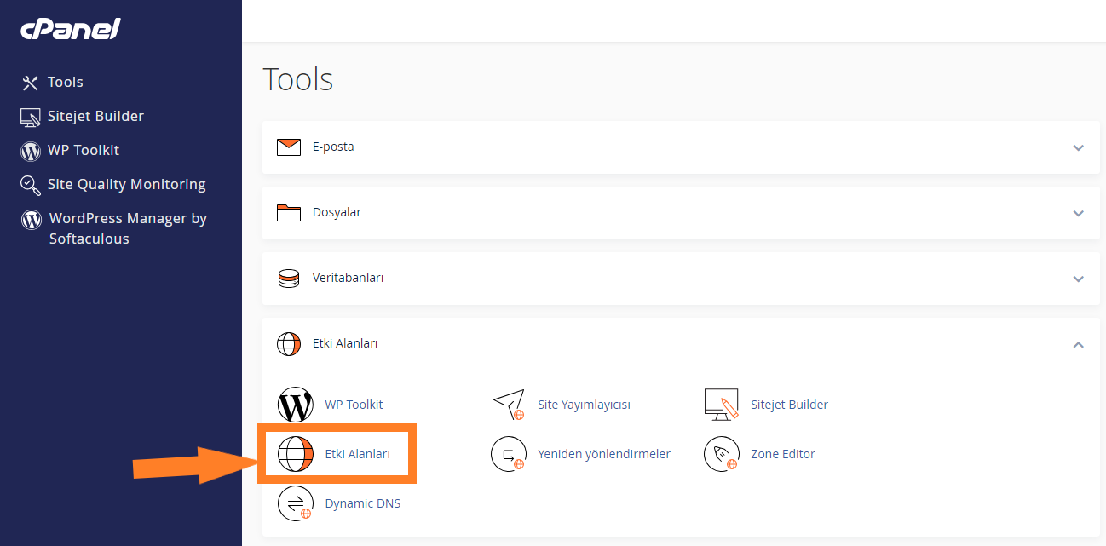Open the Yeniden yönlendirmeler link
Viewport: 1106px width, 546px height.
coord(604,454)
